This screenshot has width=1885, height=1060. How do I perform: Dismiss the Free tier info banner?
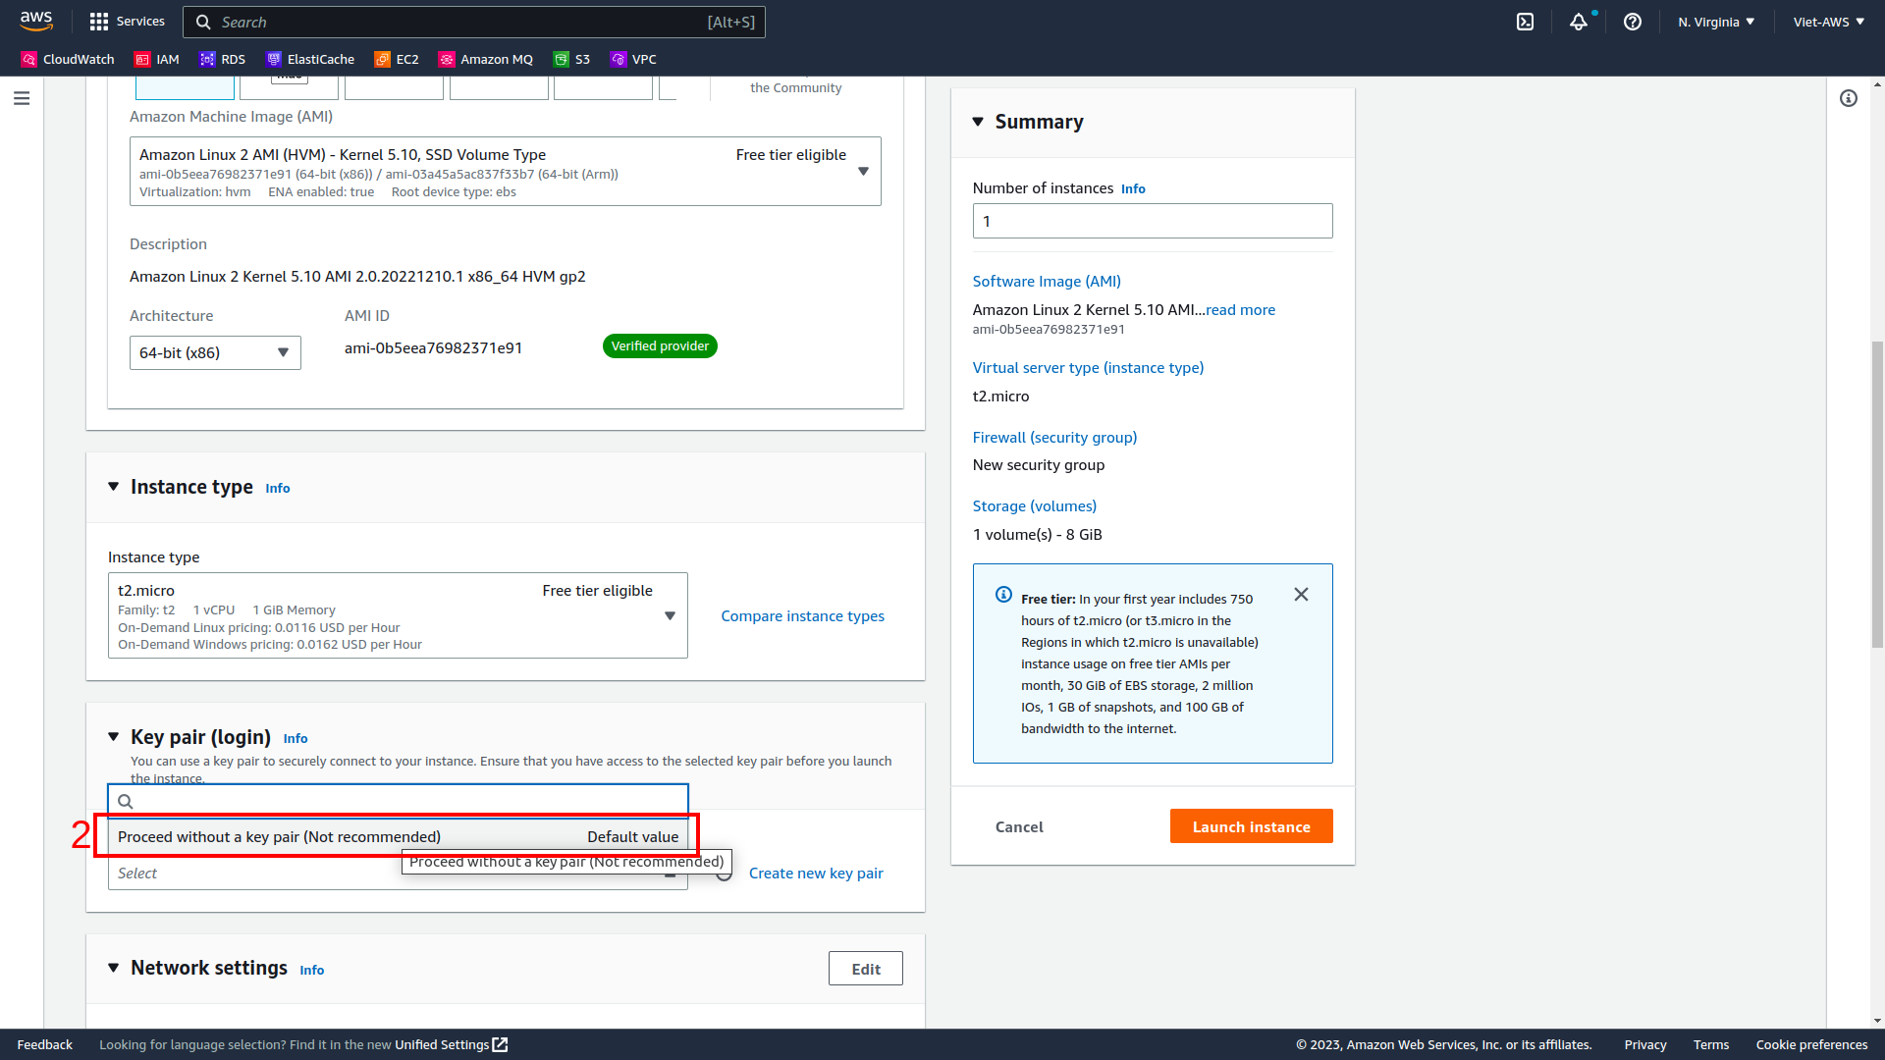[x=1303, y=594]
